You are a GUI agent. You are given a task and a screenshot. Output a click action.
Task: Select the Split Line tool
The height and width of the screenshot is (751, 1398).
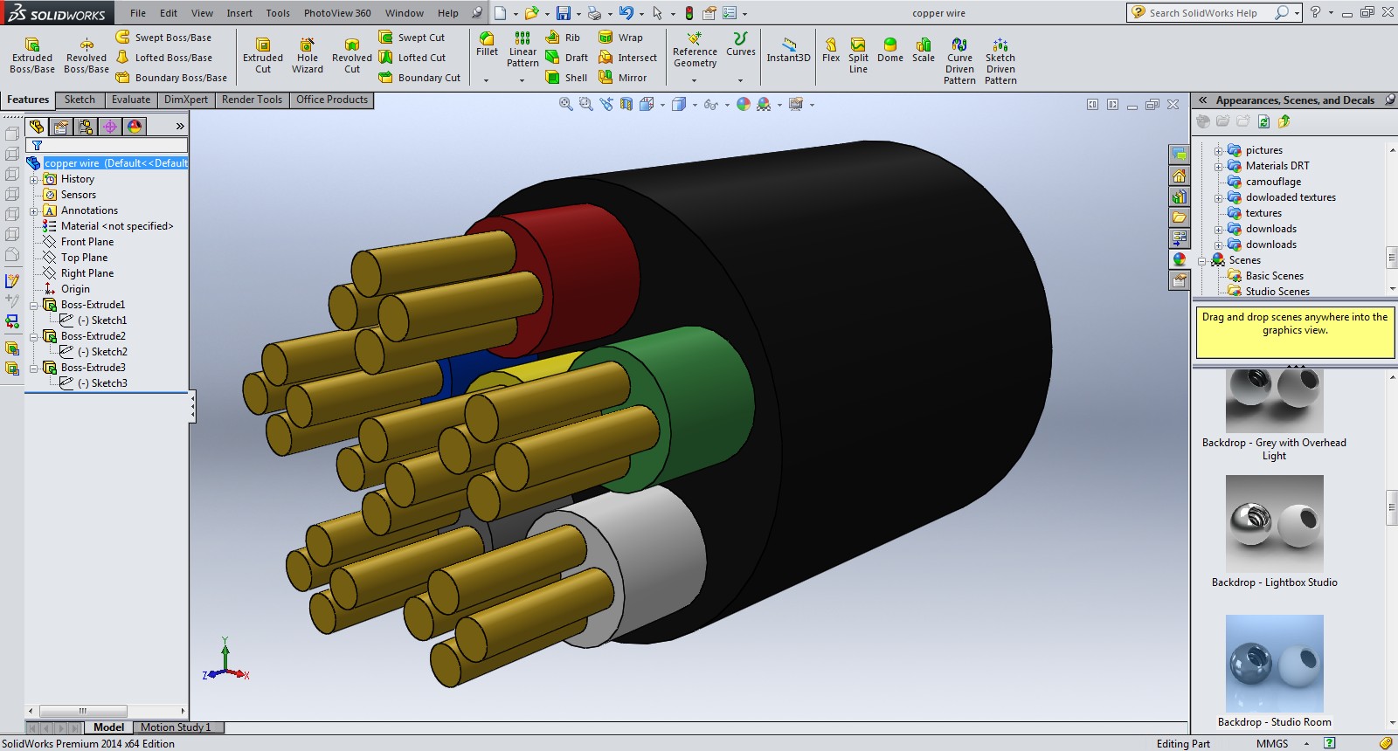858,56
